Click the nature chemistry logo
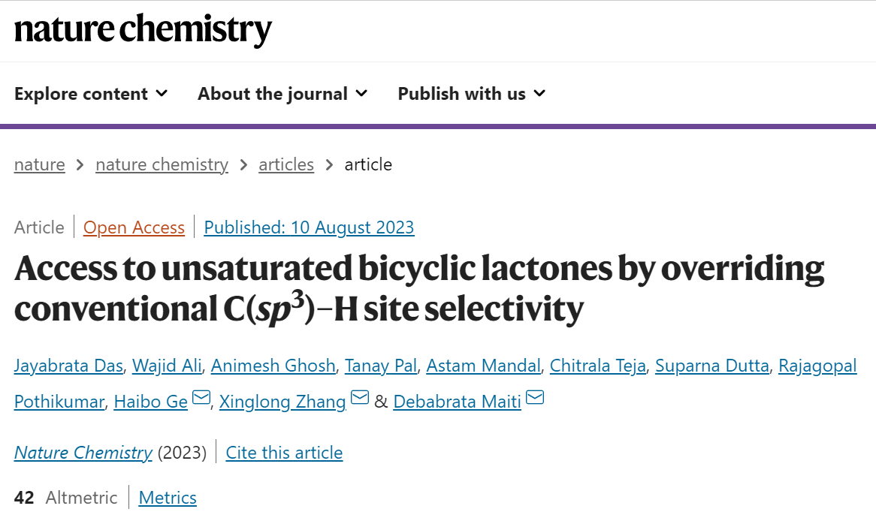Viewport: 876px width, 530px height. click(143, 29)
